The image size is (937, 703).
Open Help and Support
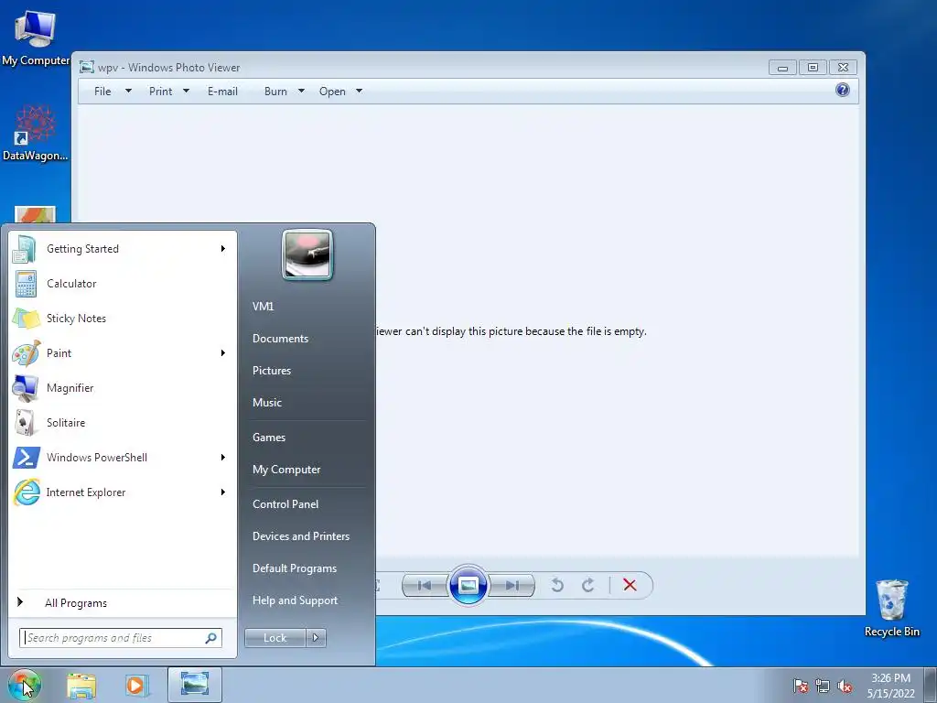[295, 600]
